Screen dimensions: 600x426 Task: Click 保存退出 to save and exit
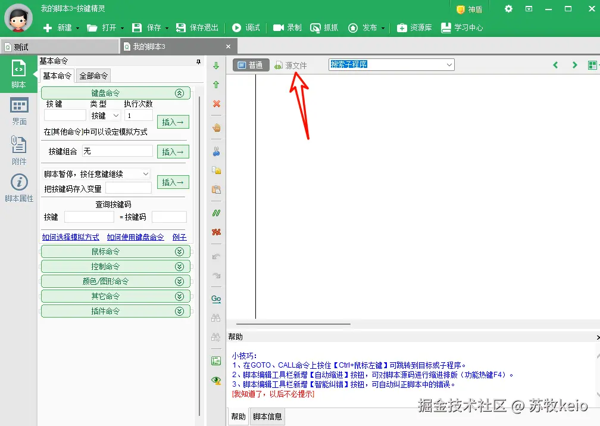pos(197,27)
